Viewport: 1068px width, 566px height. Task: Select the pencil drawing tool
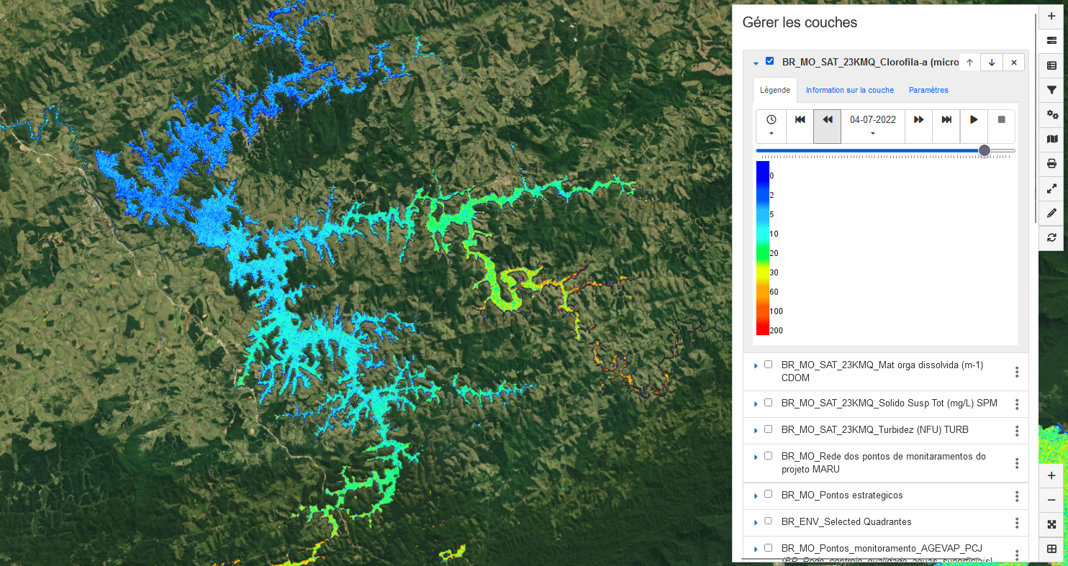pyautogui.click(x=1051, y=213)
